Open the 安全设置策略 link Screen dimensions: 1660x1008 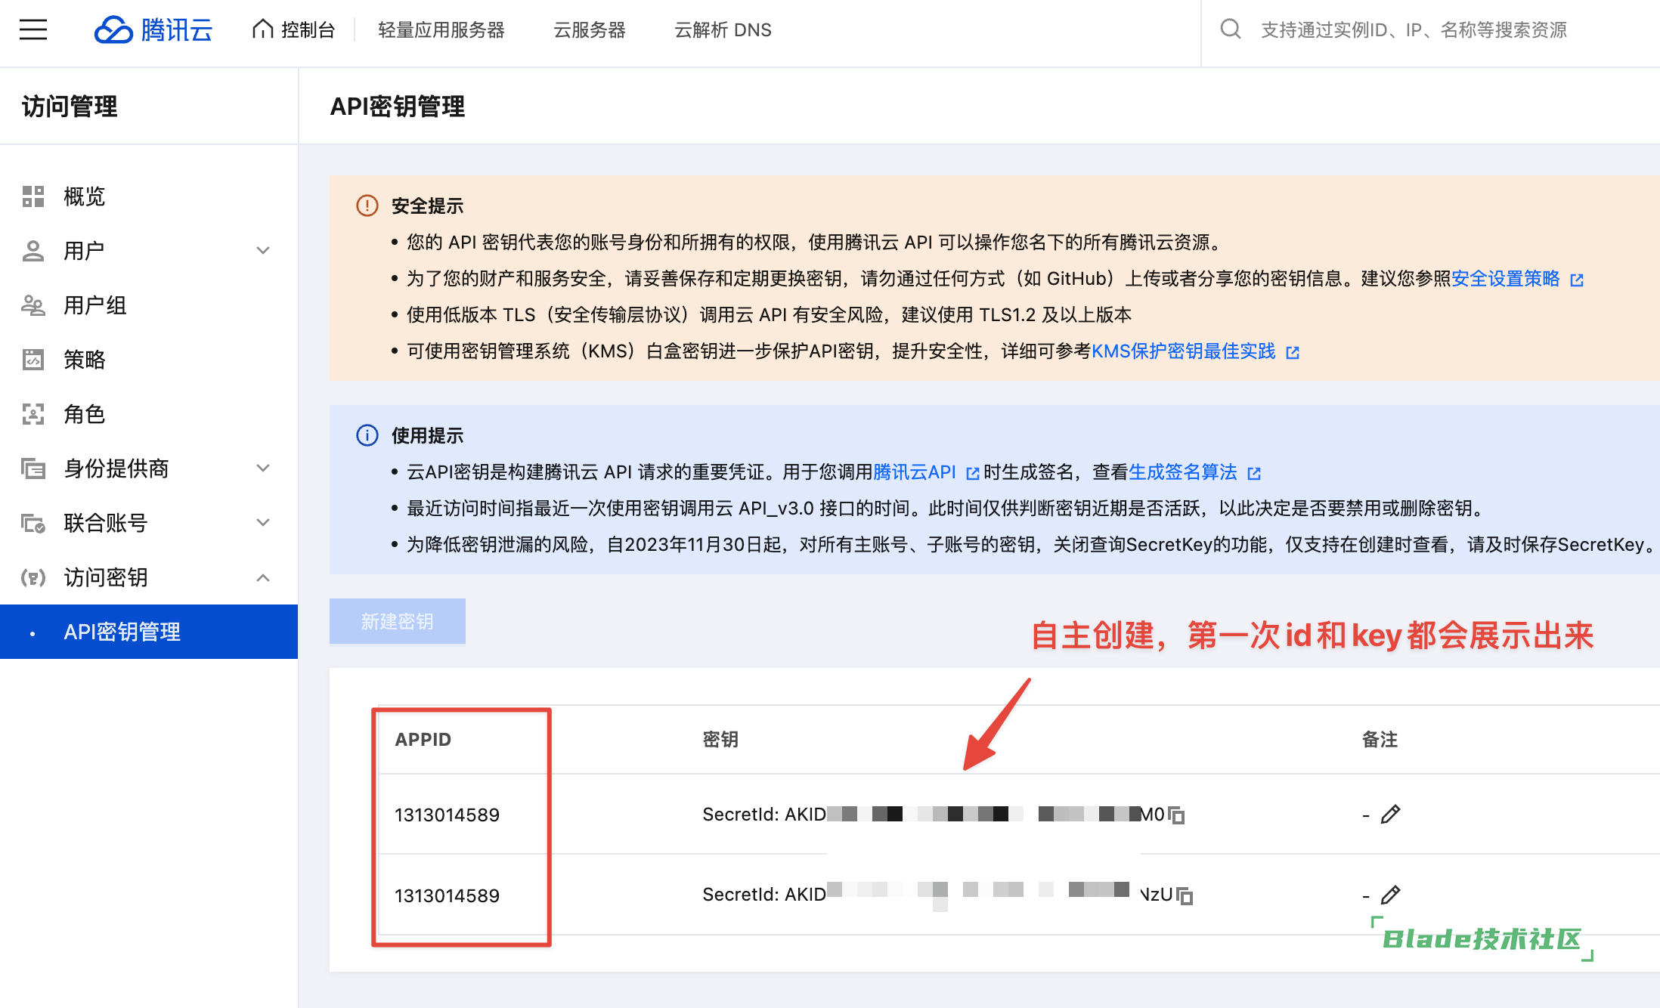point(1505,279)
